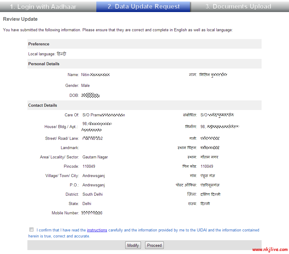
Task: Click the Hindi village value एंड्रूस गंज
Action: [208, 176]
